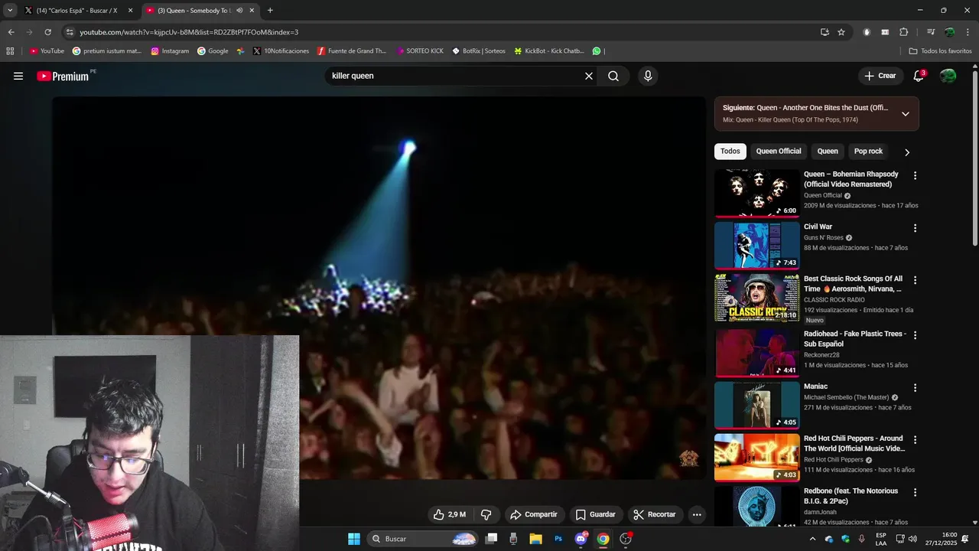The width and height of the screenshot is (979, 551).
Task: Open Chrome apps grid in bookmarks bar
Action: click(x=10, y=51)
